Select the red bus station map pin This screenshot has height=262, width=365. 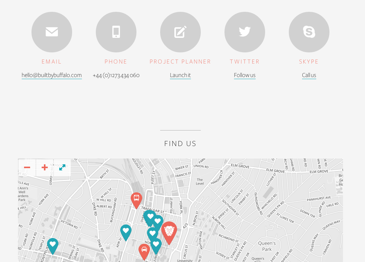[136, 200]
